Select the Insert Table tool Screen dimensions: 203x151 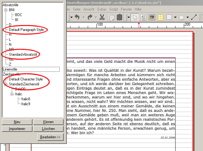pyautogui.click(x=160, y=17)
